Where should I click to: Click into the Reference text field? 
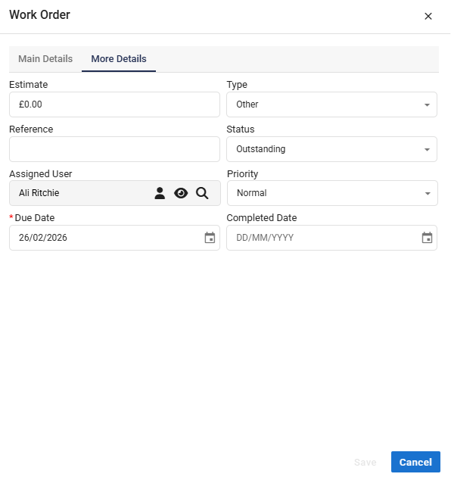click(x=115, y=149)
